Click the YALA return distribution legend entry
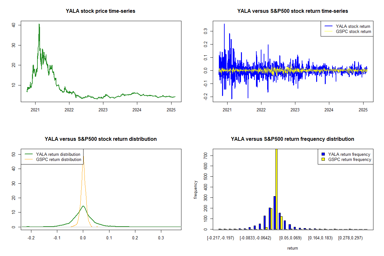This screenshot has width=384, height=256. 58,154
